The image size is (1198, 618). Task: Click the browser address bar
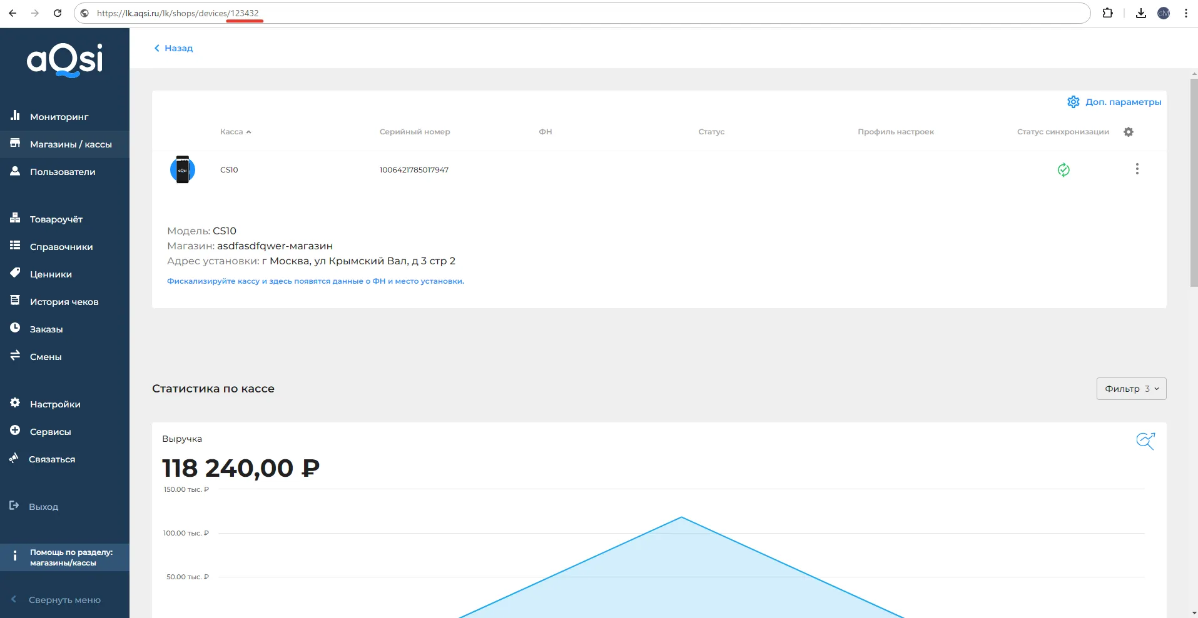563,13
